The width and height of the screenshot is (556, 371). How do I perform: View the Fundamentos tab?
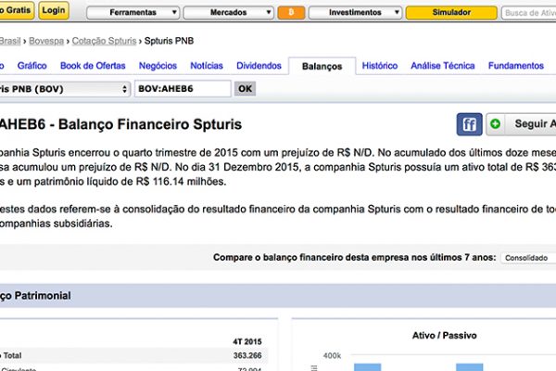click(x=515, y=66)
